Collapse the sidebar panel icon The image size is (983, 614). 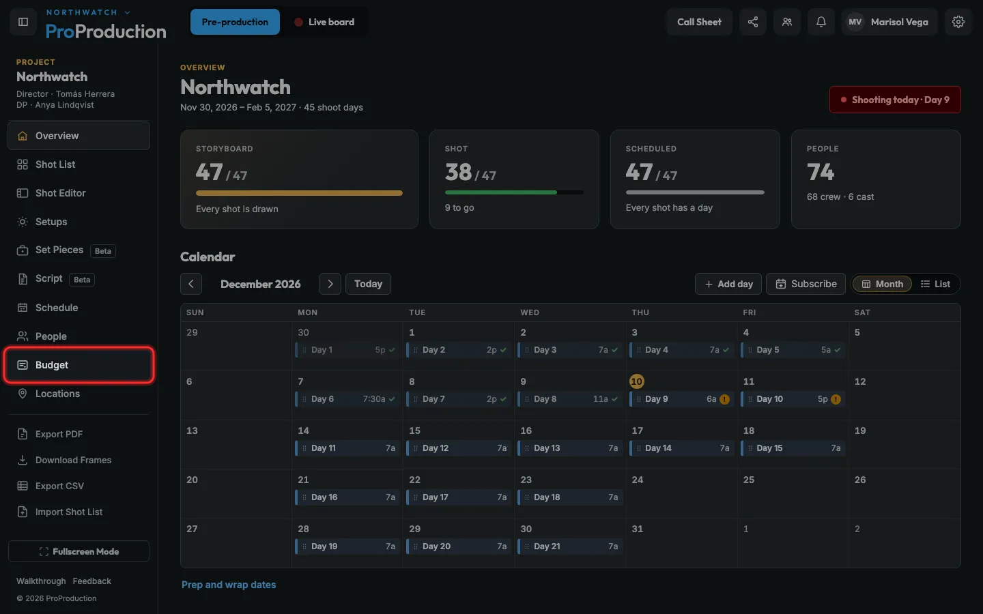[x=23, y=22]
